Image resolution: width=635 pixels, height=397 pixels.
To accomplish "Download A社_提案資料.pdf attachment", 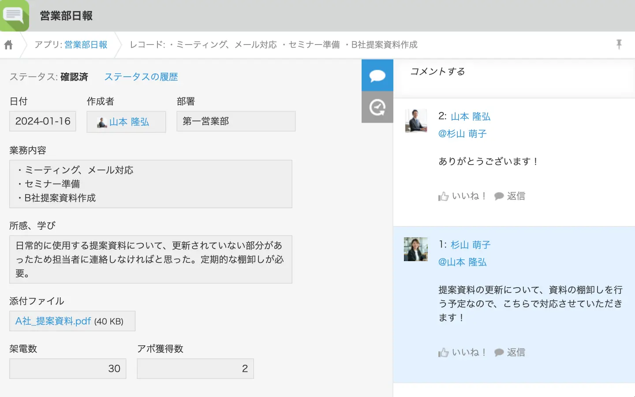I will [53, 321].
